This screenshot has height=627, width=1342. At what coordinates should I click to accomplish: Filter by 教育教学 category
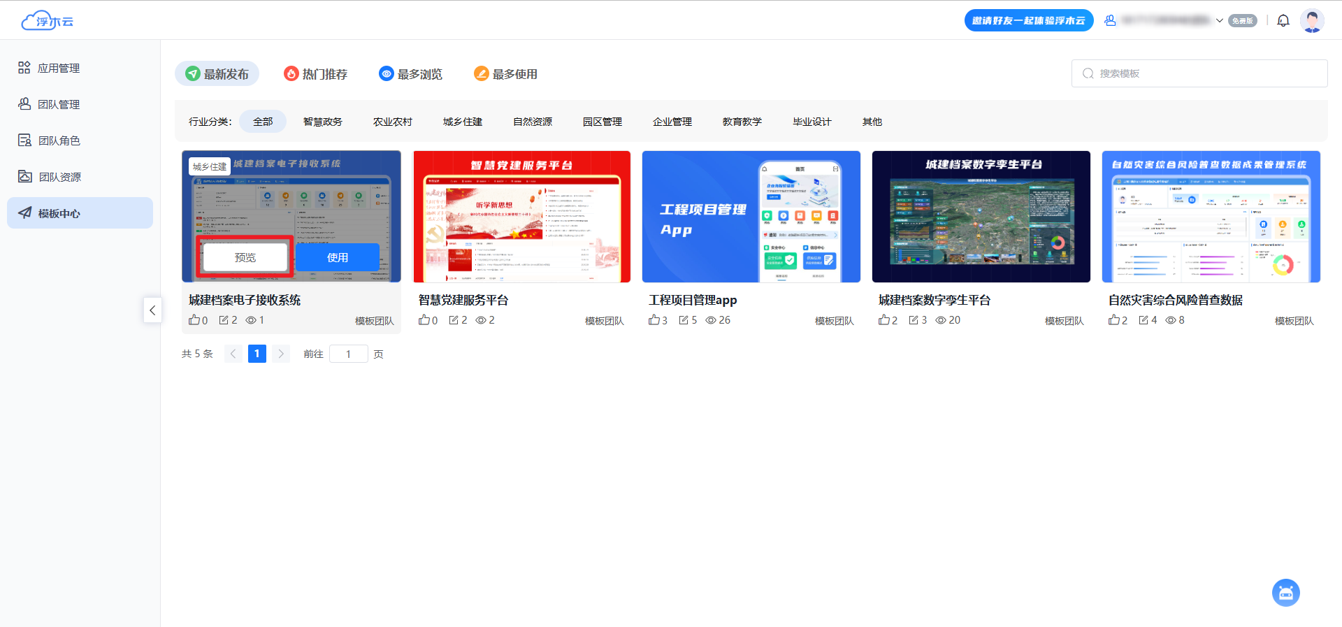coord(742,122)
